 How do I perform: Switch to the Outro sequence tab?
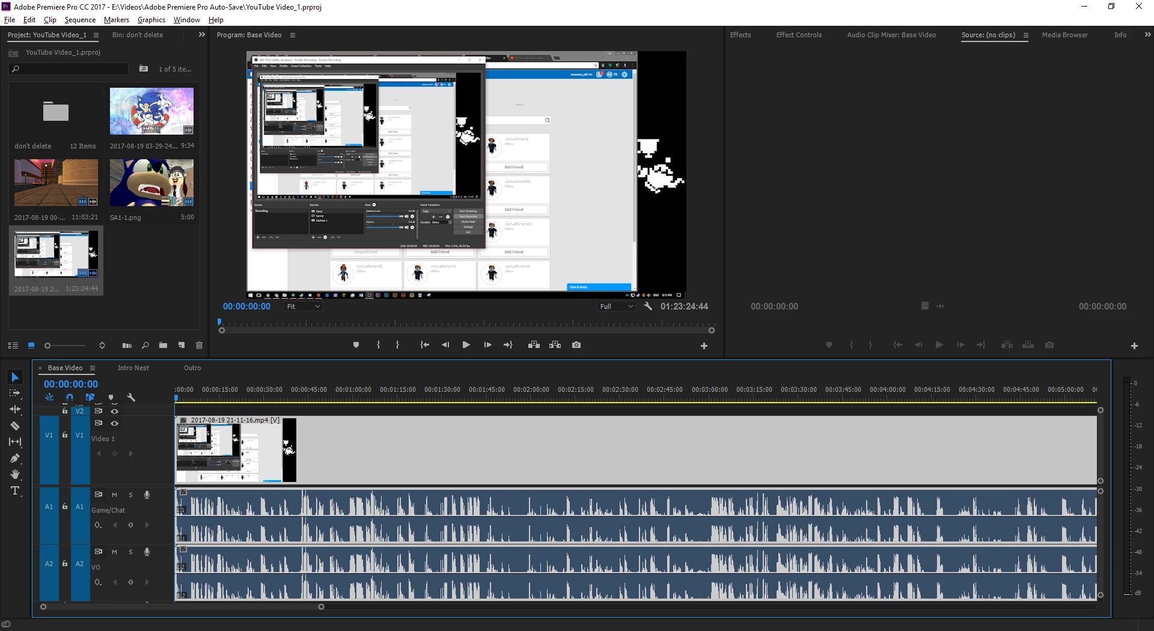click(192, 368)
